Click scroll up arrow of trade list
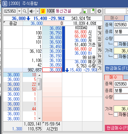128x134 pixels. pos(39,75)
